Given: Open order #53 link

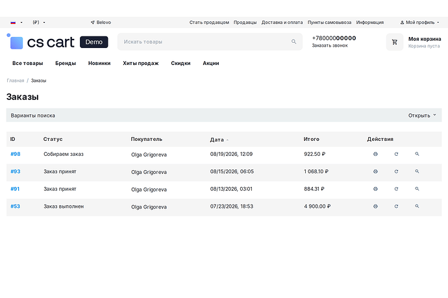Looking at the screenshot, I should [16, 206].
